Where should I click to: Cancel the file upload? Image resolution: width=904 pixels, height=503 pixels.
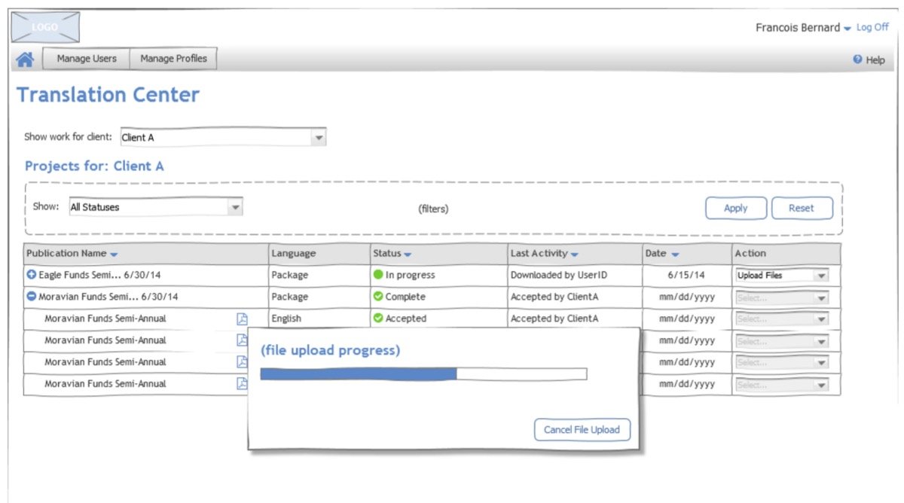coord(582,429)
